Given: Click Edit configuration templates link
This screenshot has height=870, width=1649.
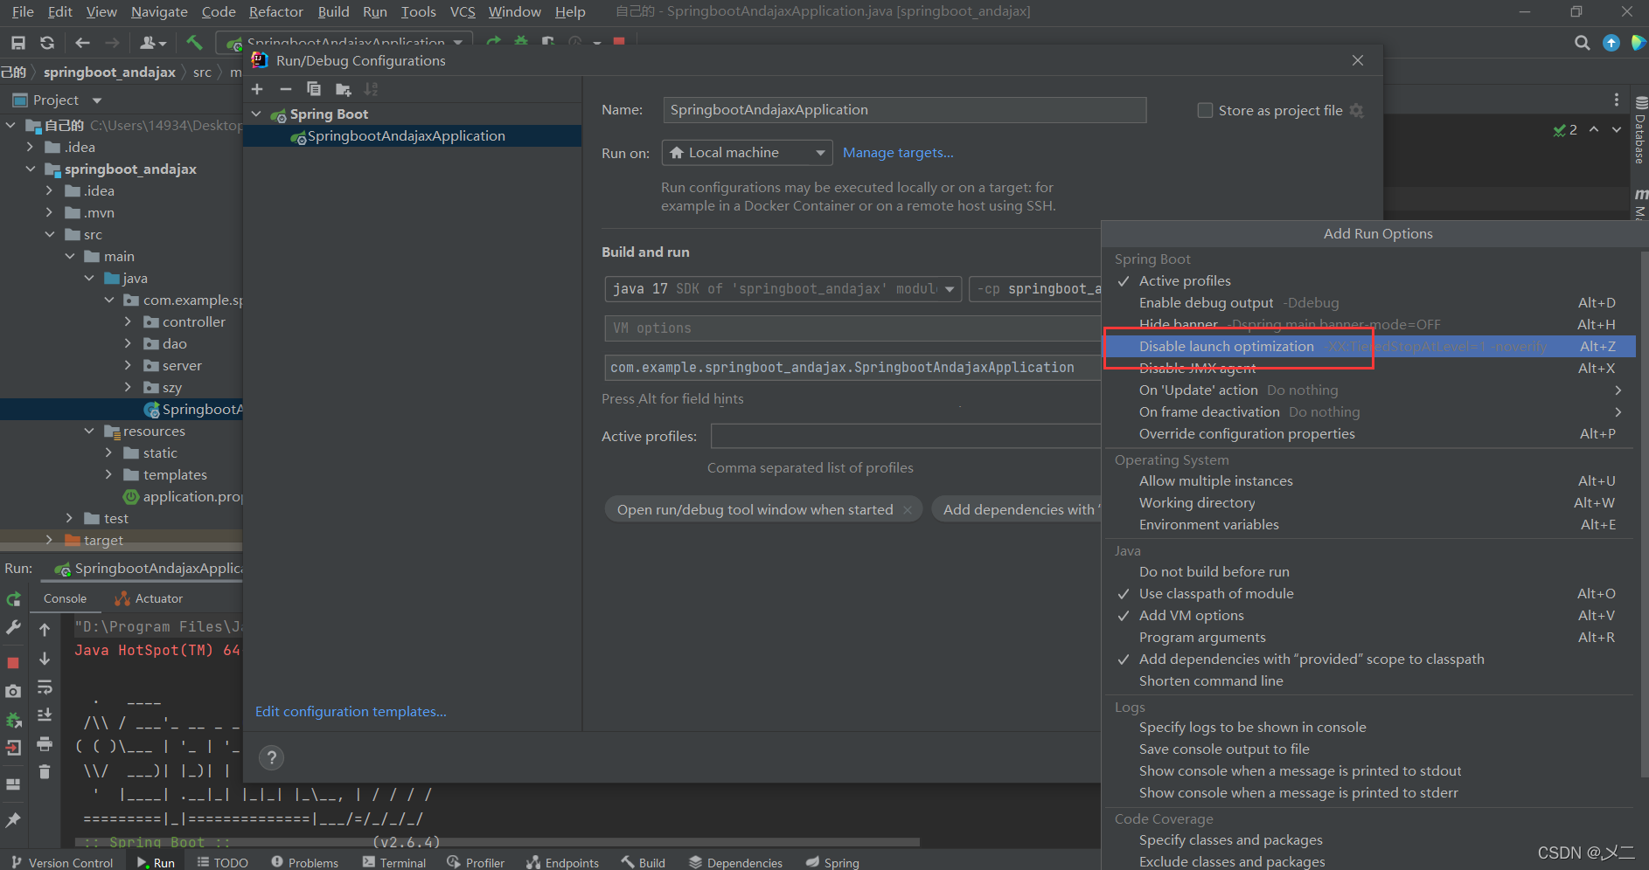Looking at the screenshot, I should pos(351,711).
